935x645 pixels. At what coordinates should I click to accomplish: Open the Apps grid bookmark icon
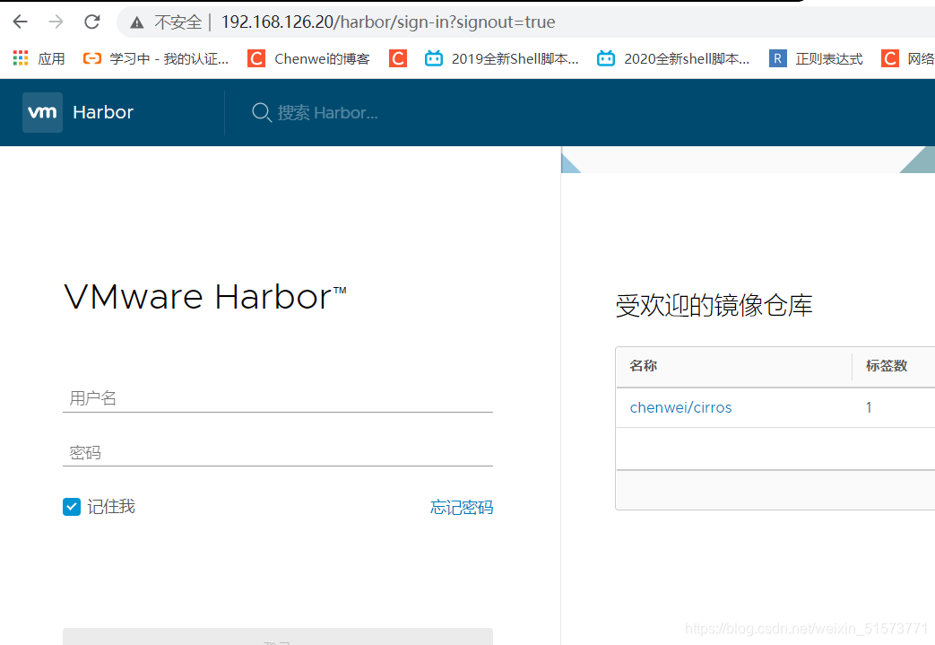(21, 58)
